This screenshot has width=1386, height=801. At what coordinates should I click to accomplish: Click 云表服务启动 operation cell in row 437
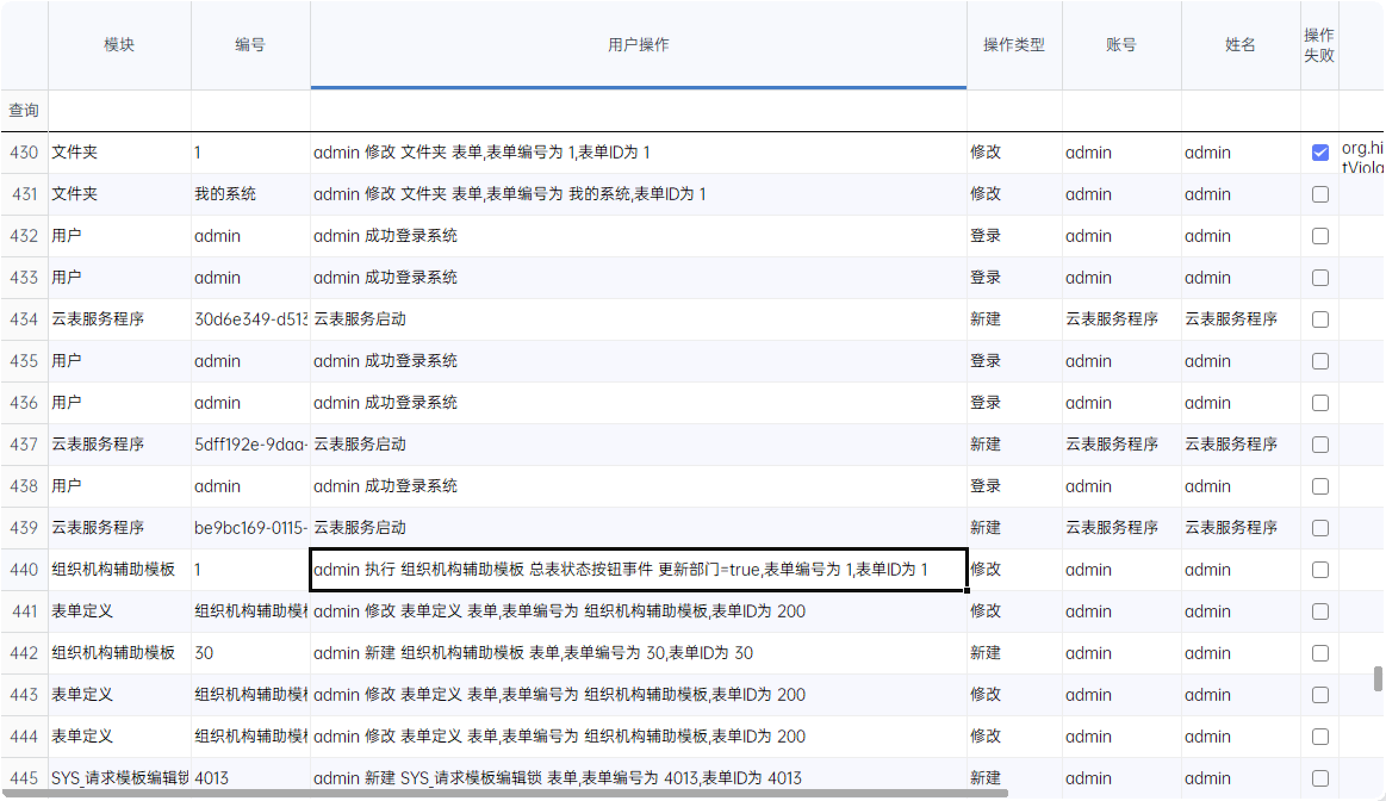click(638, 445)
